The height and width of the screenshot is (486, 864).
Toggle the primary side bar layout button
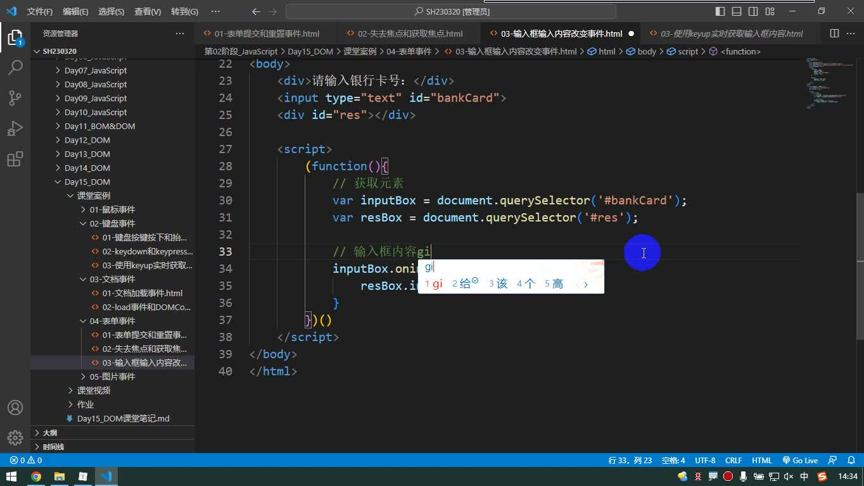[x=720, y=11]
